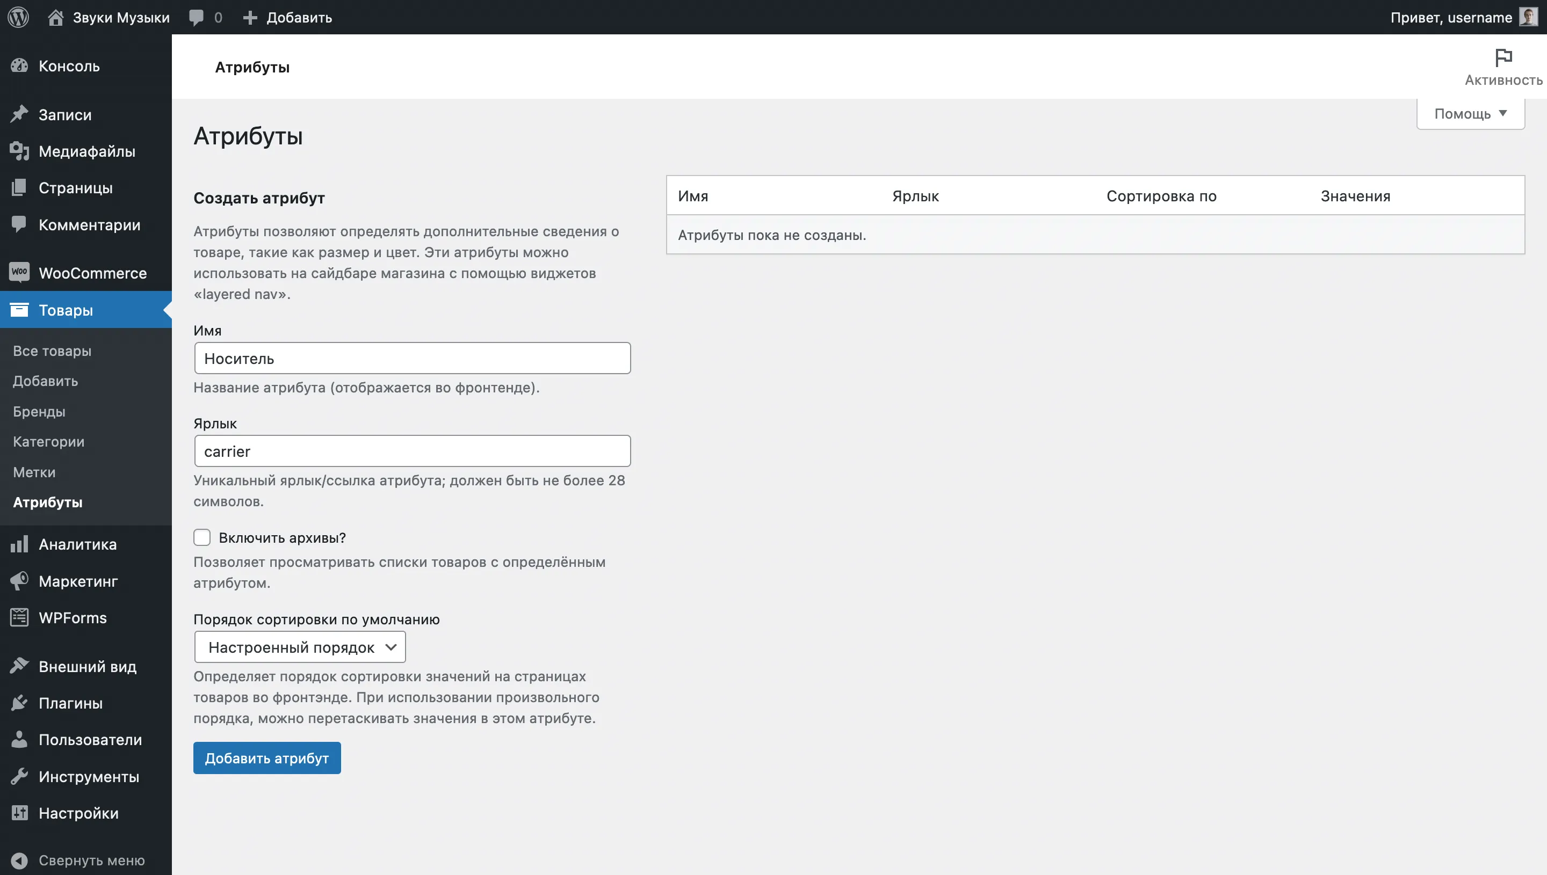Open the WooCommerce menu label
1547x875 pixels.
92,273
